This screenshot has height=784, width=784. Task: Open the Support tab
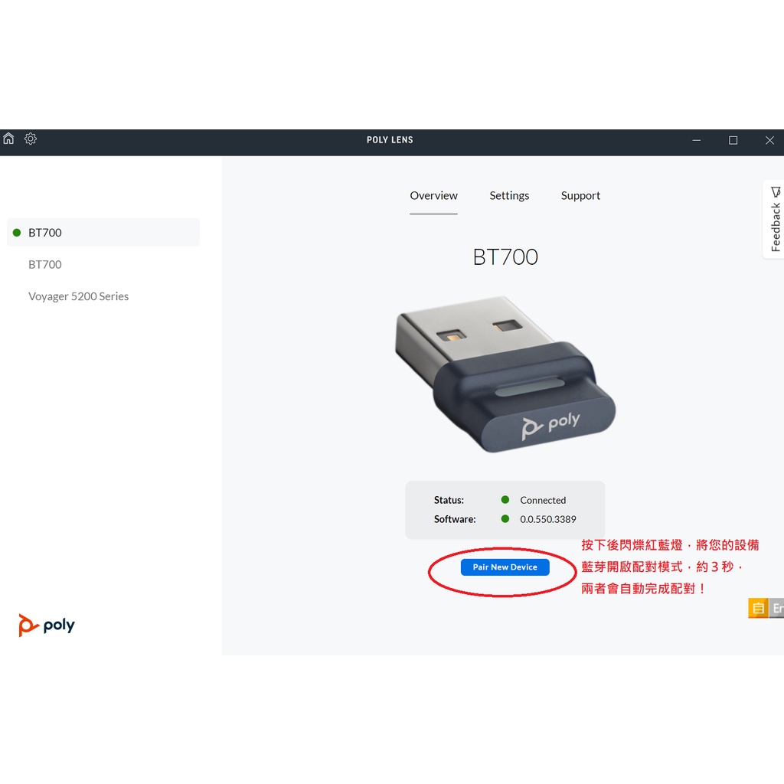[580, 195]
